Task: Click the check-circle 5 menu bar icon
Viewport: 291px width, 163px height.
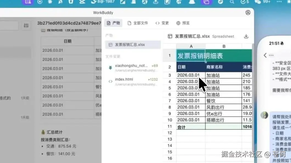Action: click(245, 2)
